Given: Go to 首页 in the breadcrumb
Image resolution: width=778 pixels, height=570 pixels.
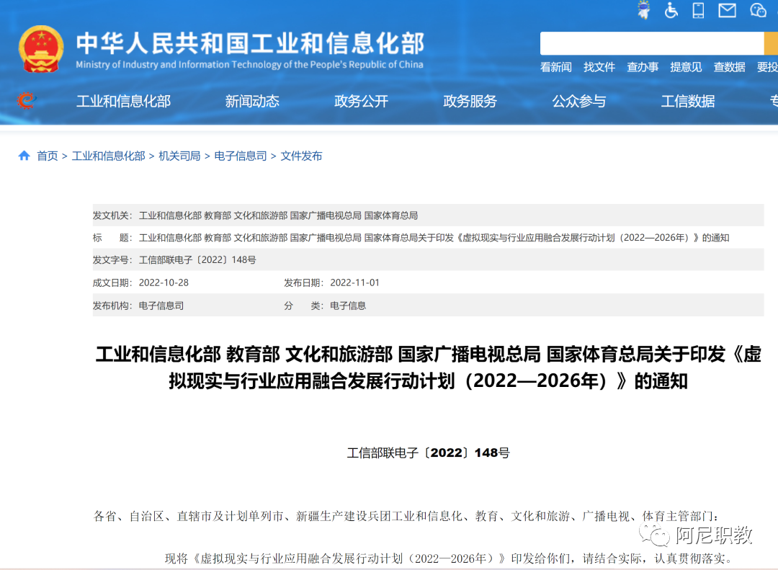Looking at the screenshot, I should pyautogui.click(x=47, y=156).
